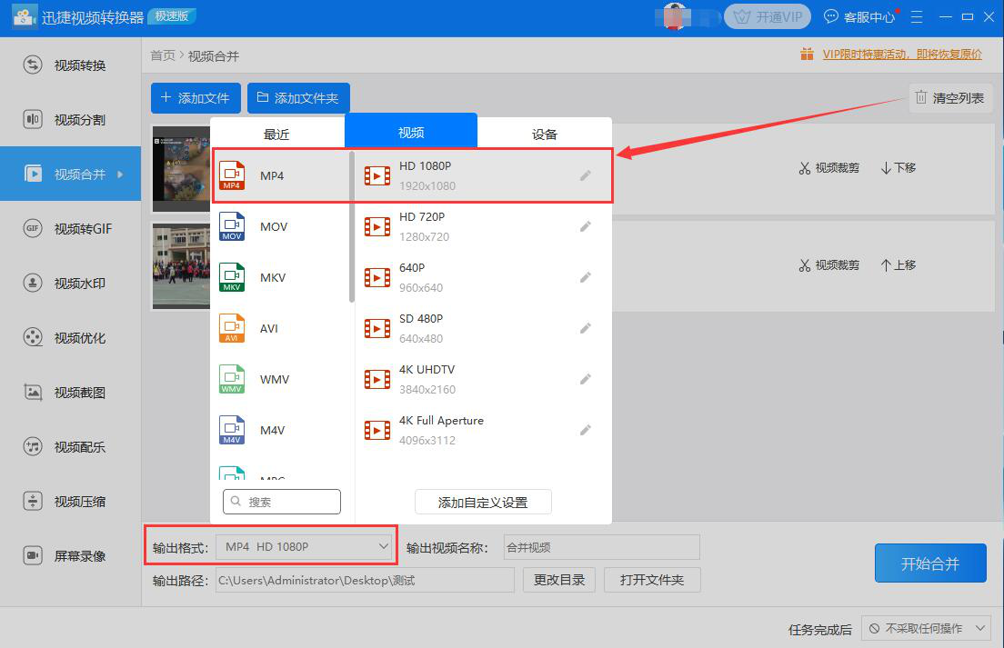Open the 屏幕录像 tool
This screenshot has width=1004, height=648.
[70, 555]
